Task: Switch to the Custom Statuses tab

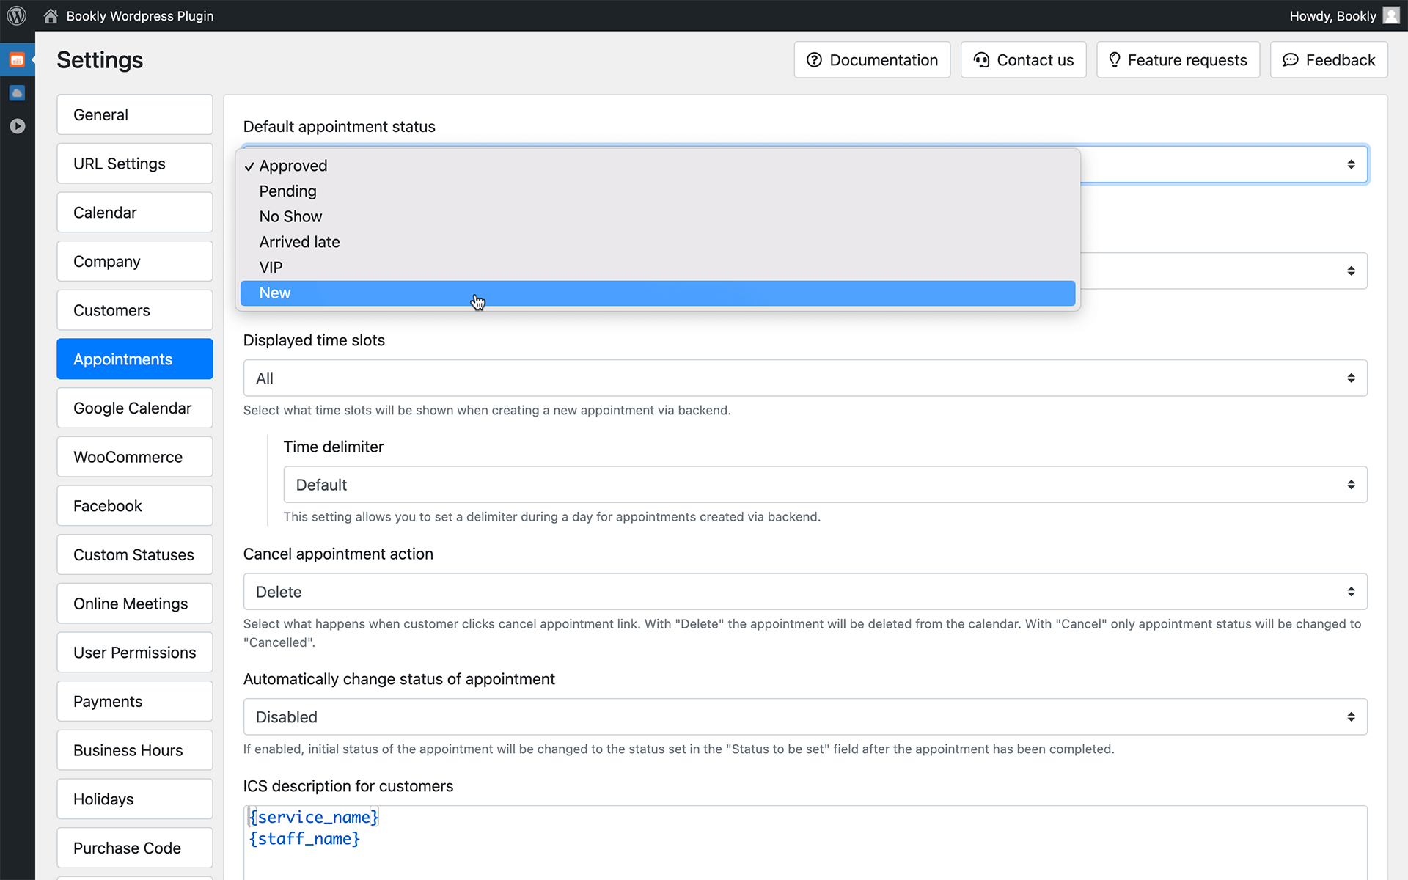Action: click(x=134, y=555)
